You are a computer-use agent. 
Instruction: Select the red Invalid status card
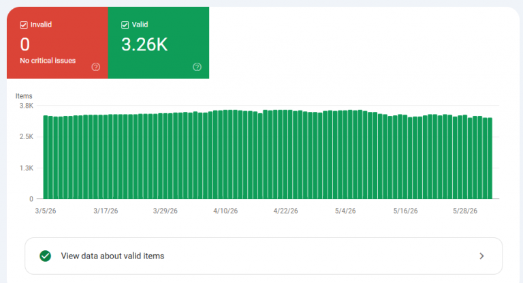pos(57,43)
